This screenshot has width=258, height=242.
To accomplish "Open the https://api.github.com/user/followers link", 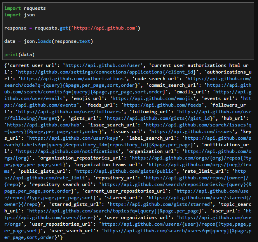I will click(x=70, y=112).
